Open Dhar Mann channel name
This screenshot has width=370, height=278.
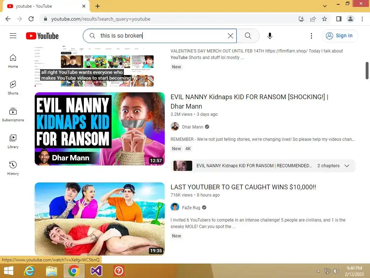[193, 127]
